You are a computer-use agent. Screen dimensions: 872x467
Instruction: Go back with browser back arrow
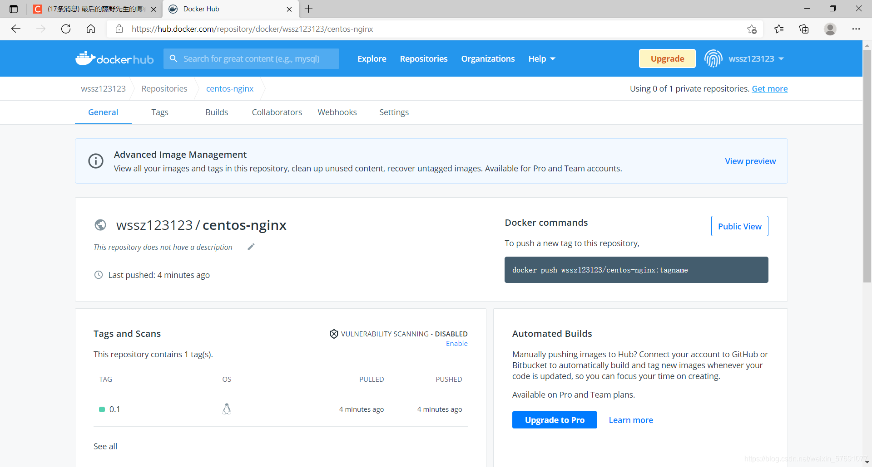tap(16, 29)
